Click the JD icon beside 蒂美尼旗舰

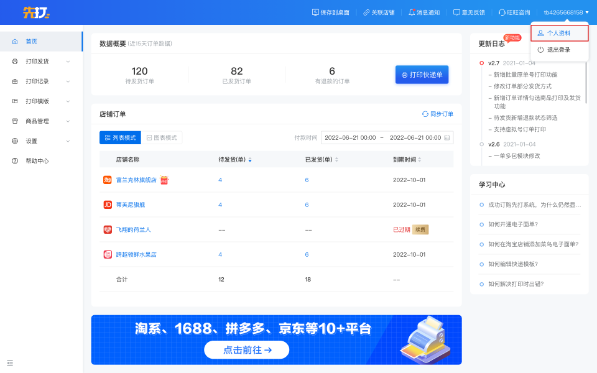[108, 205]
